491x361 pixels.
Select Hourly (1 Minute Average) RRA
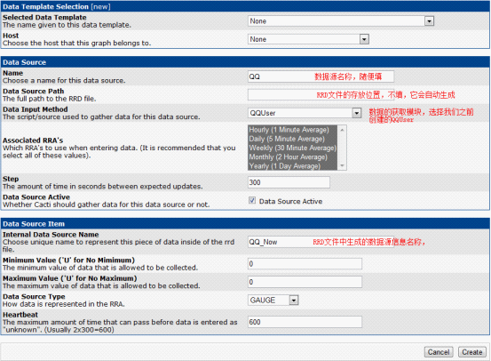(292, 130)
